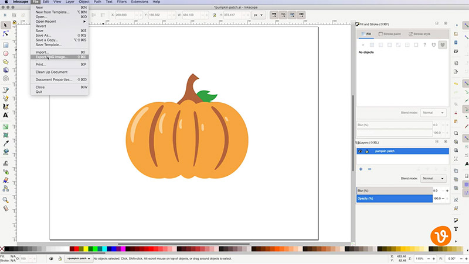Image resolution: width=469 pixels, height=264 pixels.
Task: Switch to Stroke style tab
Action: [419, 34]
